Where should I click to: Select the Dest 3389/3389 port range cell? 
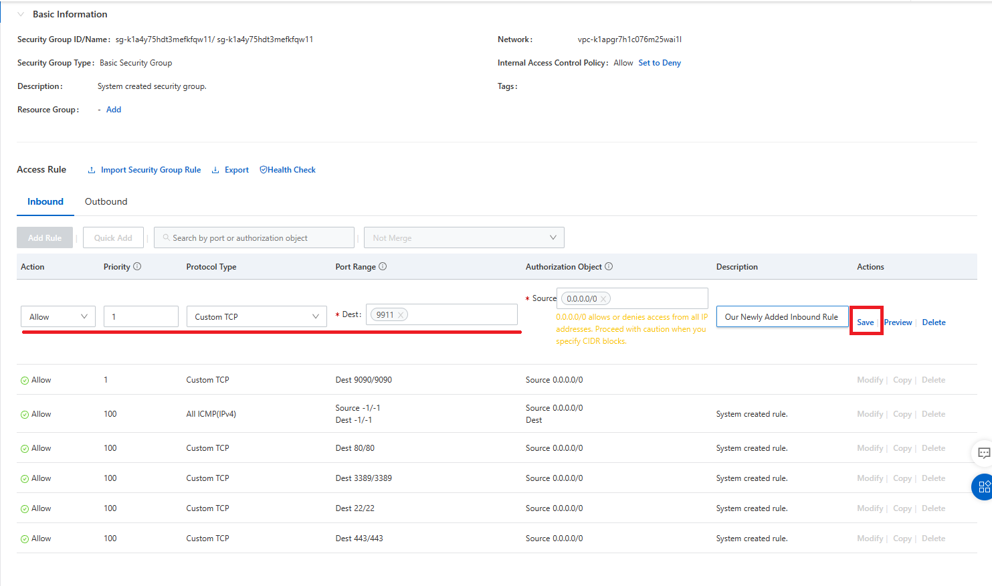click(364, 478)
